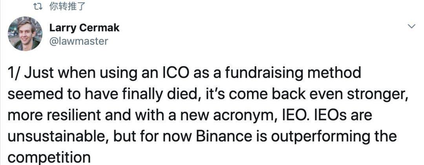Click the word "competition" in the last line

pos(49,158)
